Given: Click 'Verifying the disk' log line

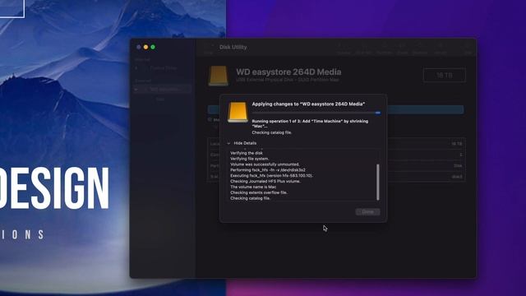Looking at the screenshot, I should tap(247, 153).
